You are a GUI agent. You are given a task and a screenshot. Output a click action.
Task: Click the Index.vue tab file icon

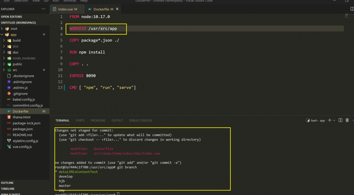(55, 9)
